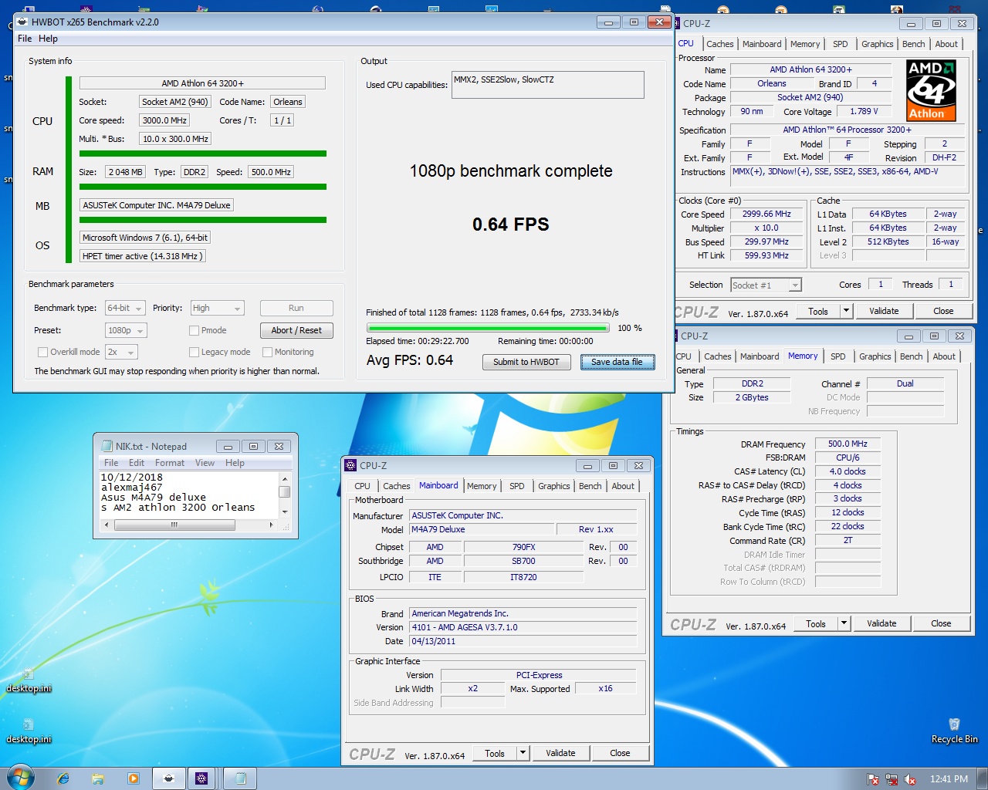Open About tab in CPU-Z Mainboard window

tap(623, 486)
